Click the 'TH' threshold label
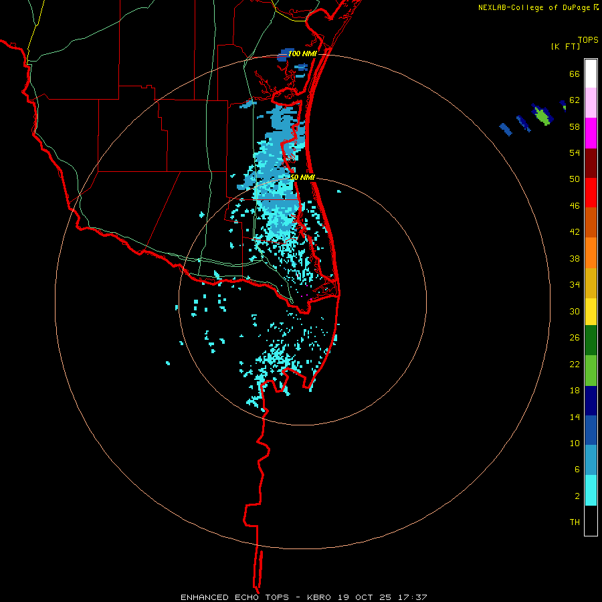The width and height of the screenshot is (602, 602). (x=575, y=522)
